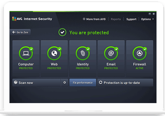The width and height of the screenshot is (165, 116).
Task: Click the Computer tile green check badge
Action: click(x=31, y=49)
